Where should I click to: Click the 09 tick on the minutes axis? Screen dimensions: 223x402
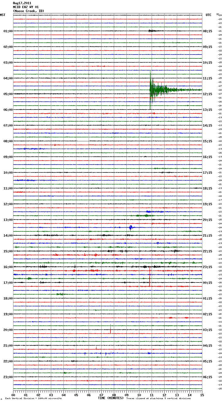coord(126,395)
